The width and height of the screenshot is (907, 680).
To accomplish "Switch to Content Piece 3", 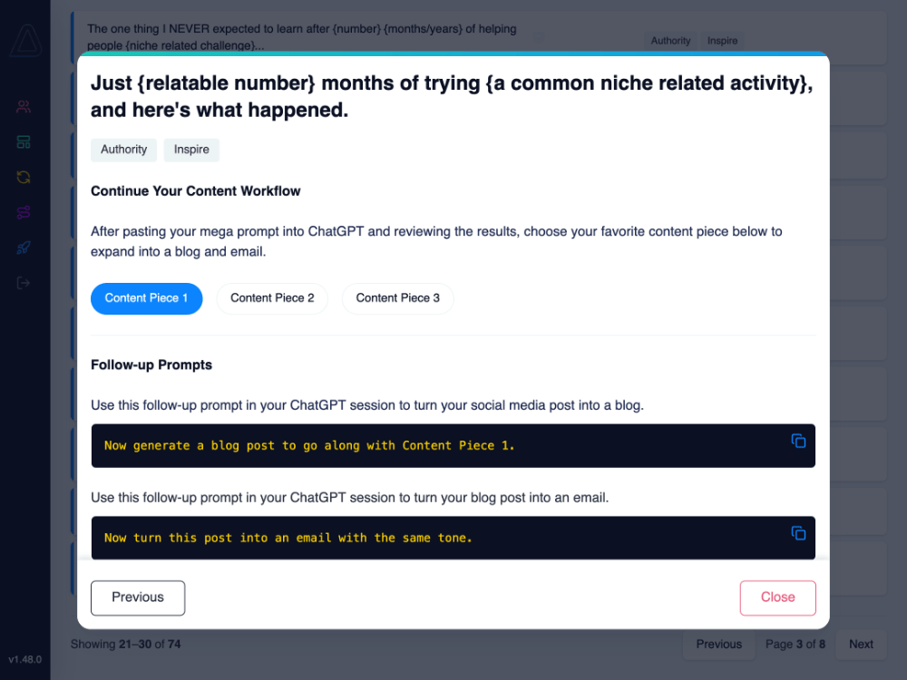I will pos(397,298).
